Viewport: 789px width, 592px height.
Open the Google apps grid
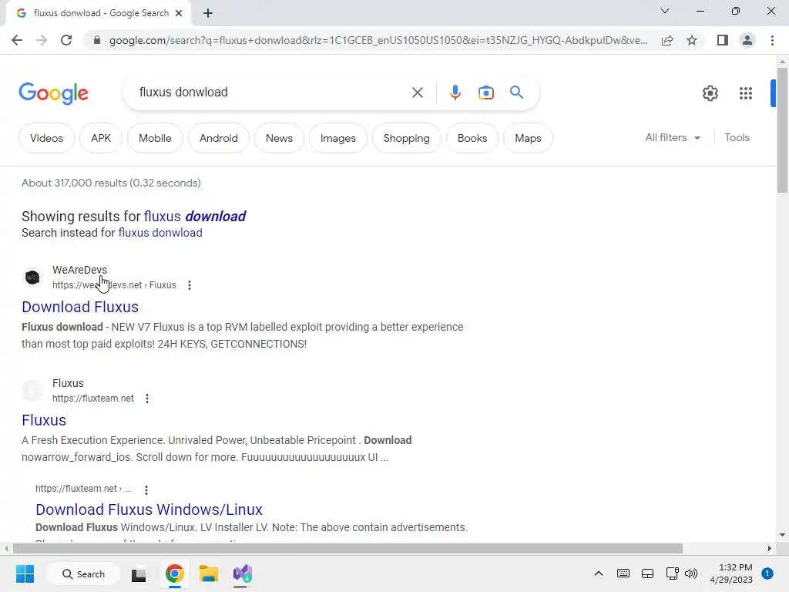coord(746,93)
